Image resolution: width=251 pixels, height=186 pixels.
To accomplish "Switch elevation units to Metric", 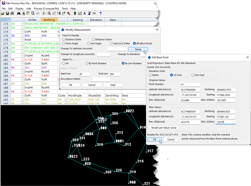I will coord(151,75).
